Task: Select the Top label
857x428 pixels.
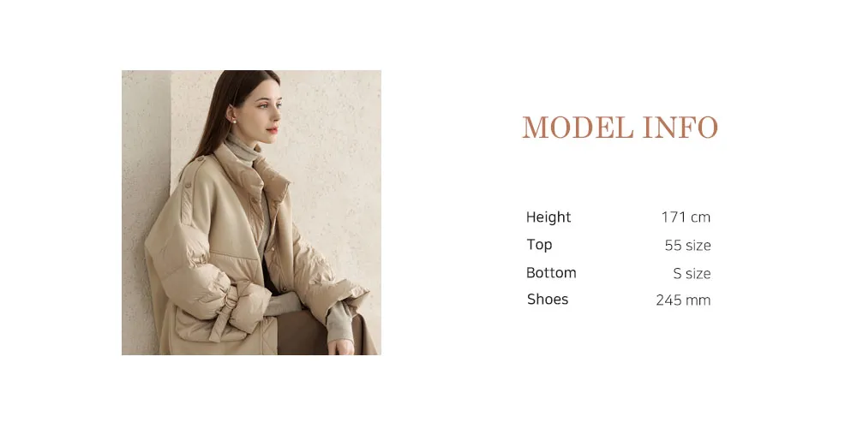Action: point(539,245)
